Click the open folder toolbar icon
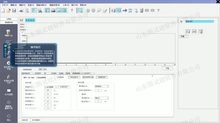The height and width of the screenshot is (123, 220). click(8, 11)
